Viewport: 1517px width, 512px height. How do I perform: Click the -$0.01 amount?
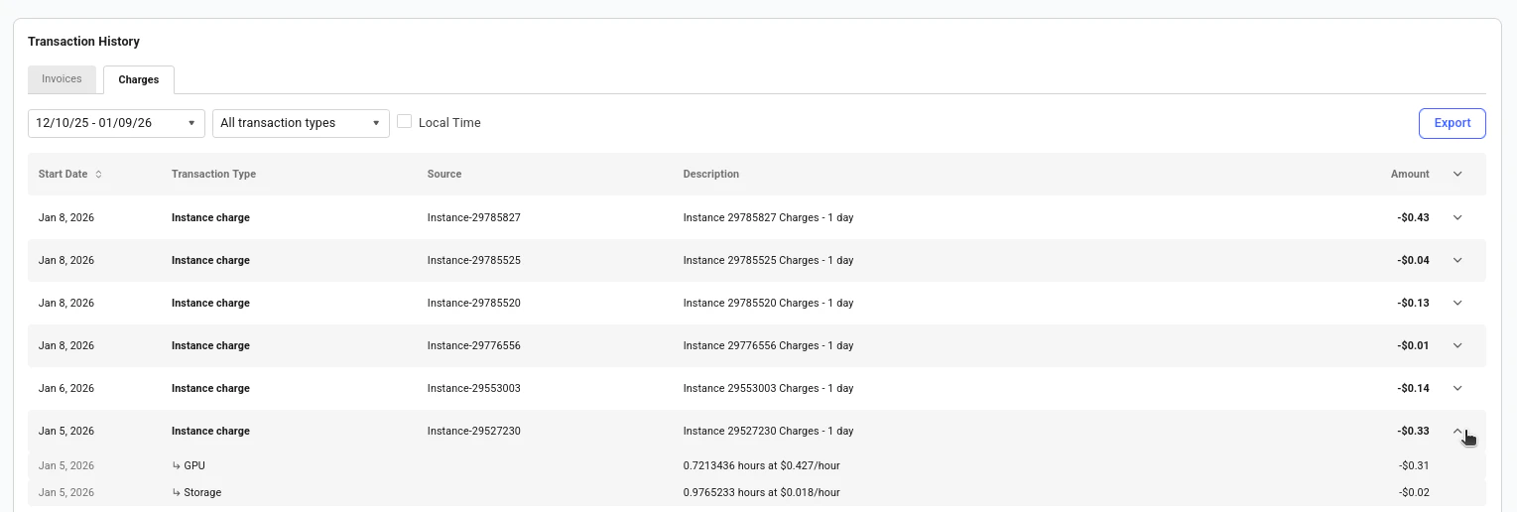click(1413, 345)
